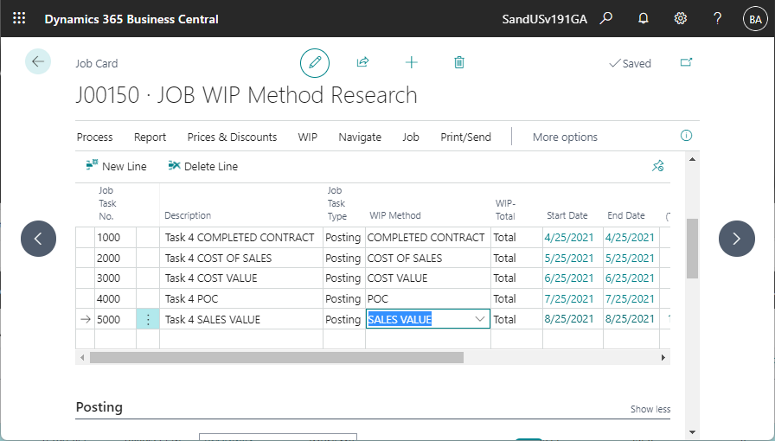Open the app launcher waffle icon
The image size is (775, 441).
click(x=19, y=18)
